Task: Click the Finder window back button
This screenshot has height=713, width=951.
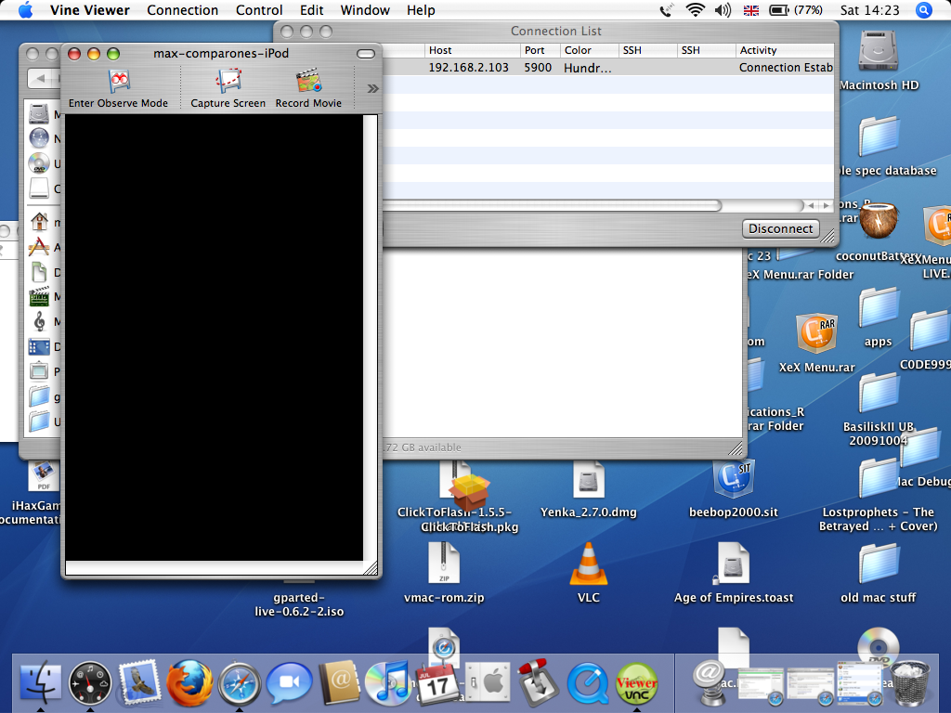Action: point(41,78)
